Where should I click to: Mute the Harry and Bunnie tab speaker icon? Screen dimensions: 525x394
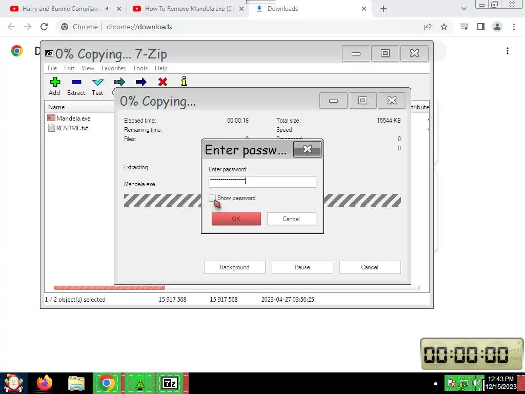coord(108,9)
